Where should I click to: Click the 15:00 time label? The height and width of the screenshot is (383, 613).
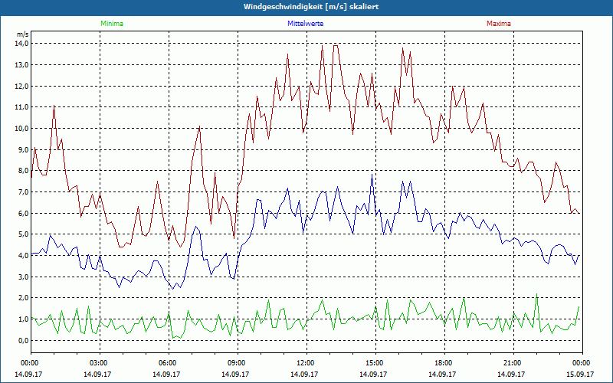[x=375, y=363]
